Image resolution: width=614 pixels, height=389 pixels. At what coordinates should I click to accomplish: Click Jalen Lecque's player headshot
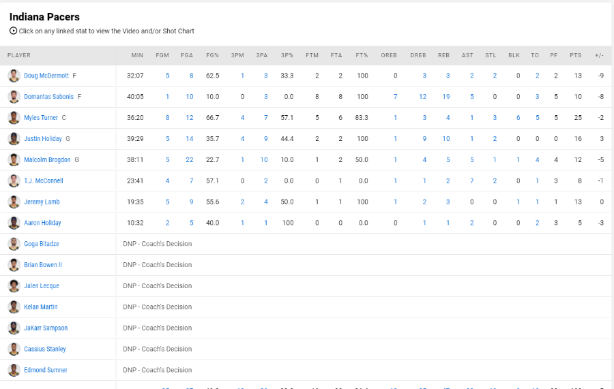(x=14, y=286)
